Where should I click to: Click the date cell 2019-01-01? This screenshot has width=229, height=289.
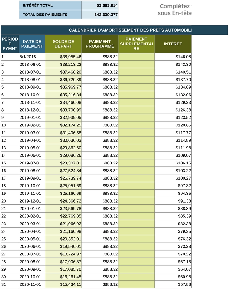click(x=32, y=117)
